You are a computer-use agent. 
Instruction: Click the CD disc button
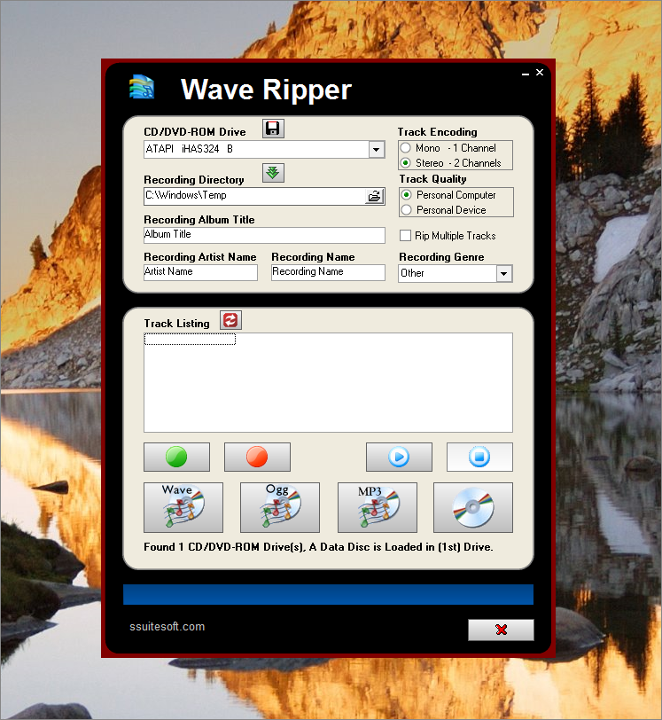472,507
